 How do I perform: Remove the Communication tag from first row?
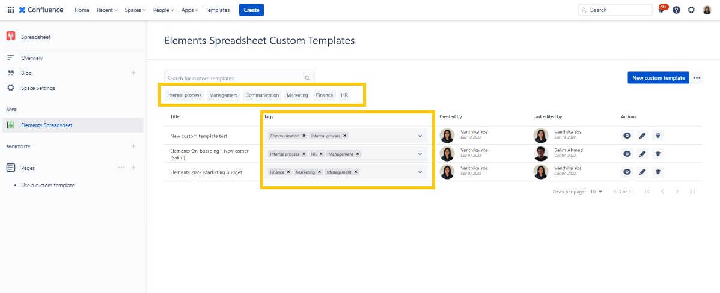tap(304, 136)
